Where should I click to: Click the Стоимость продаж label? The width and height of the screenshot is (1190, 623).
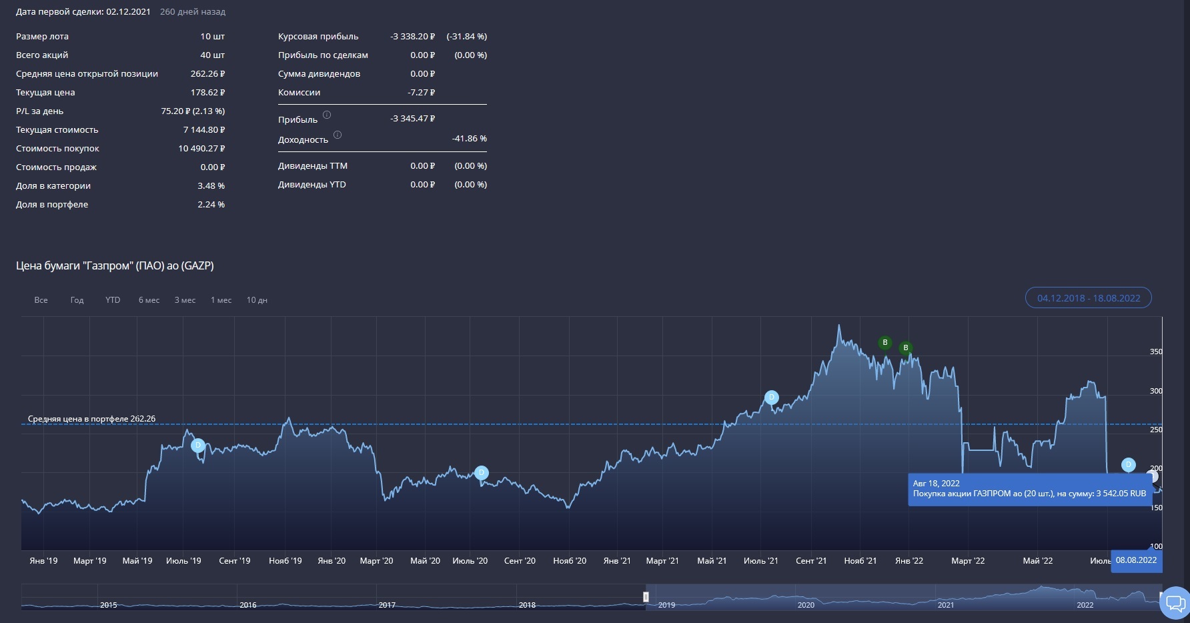[x=56, y=167]
